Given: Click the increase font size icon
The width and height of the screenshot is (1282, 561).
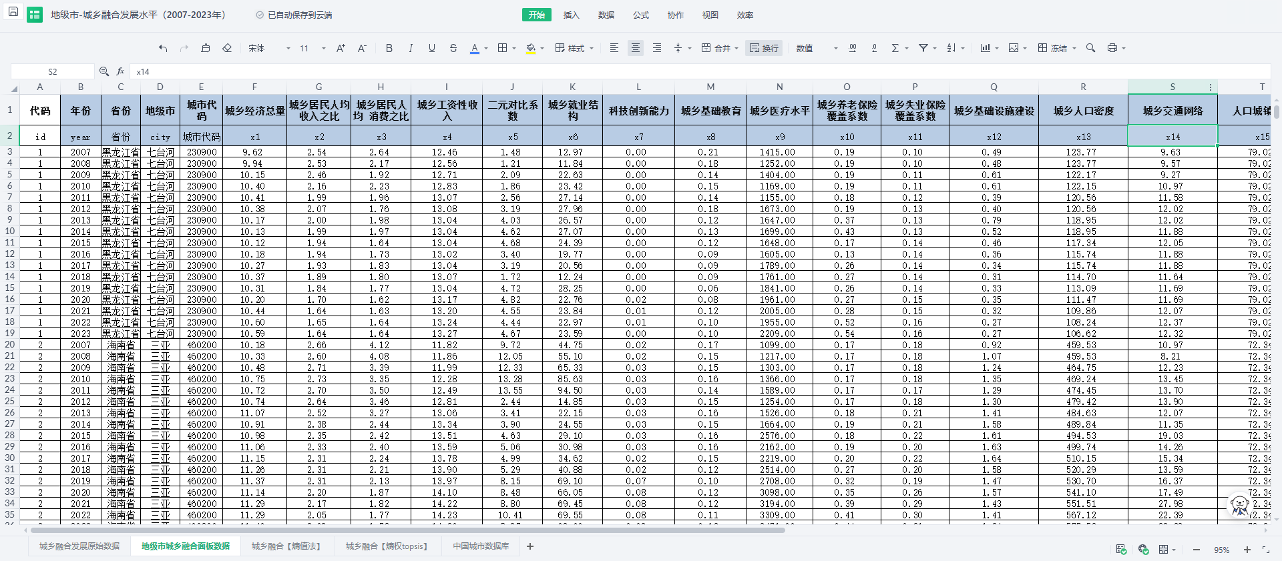Looking at the screenshot, I should 341,48.
